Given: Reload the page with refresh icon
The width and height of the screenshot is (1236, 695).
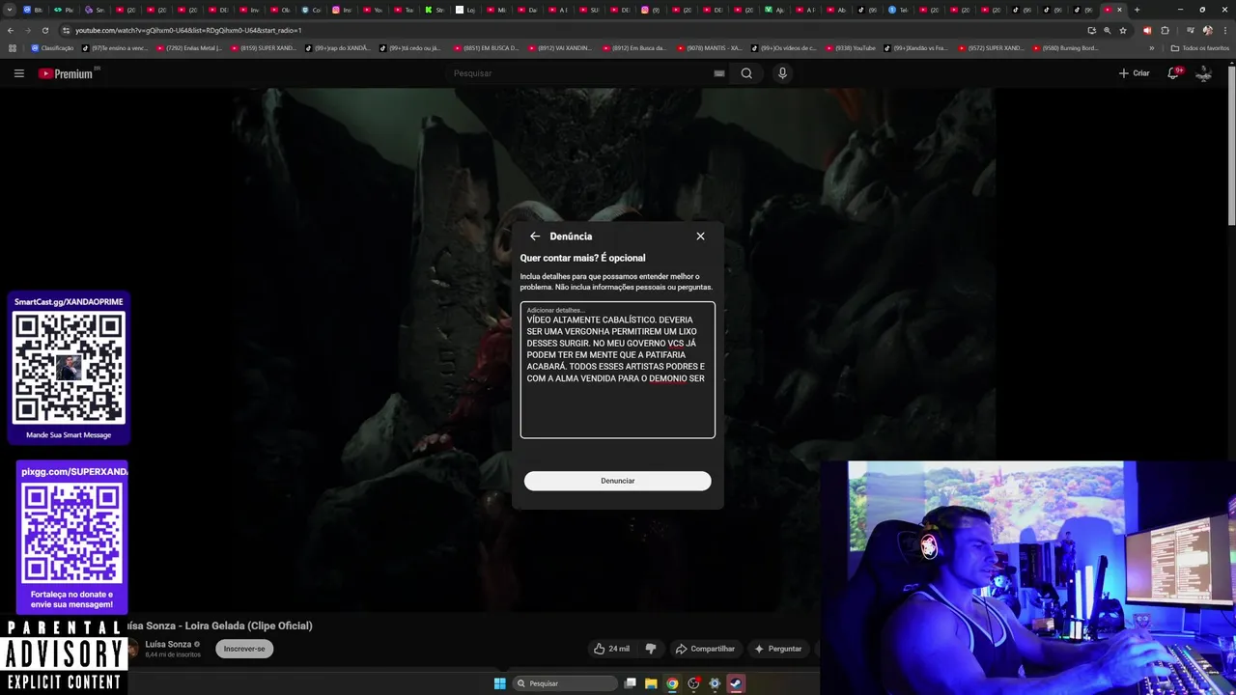Looking at the screenshot, I should pos(45,30).
